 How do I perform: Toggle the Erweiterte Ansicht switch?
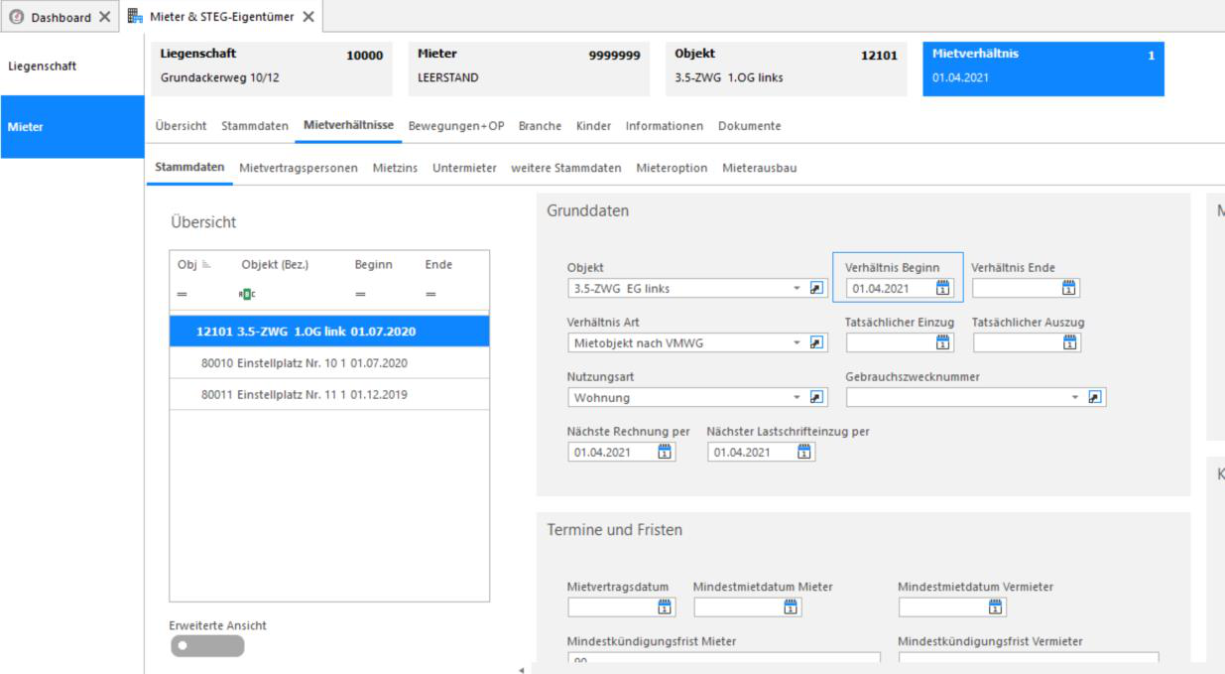click(x=207, y=646)
